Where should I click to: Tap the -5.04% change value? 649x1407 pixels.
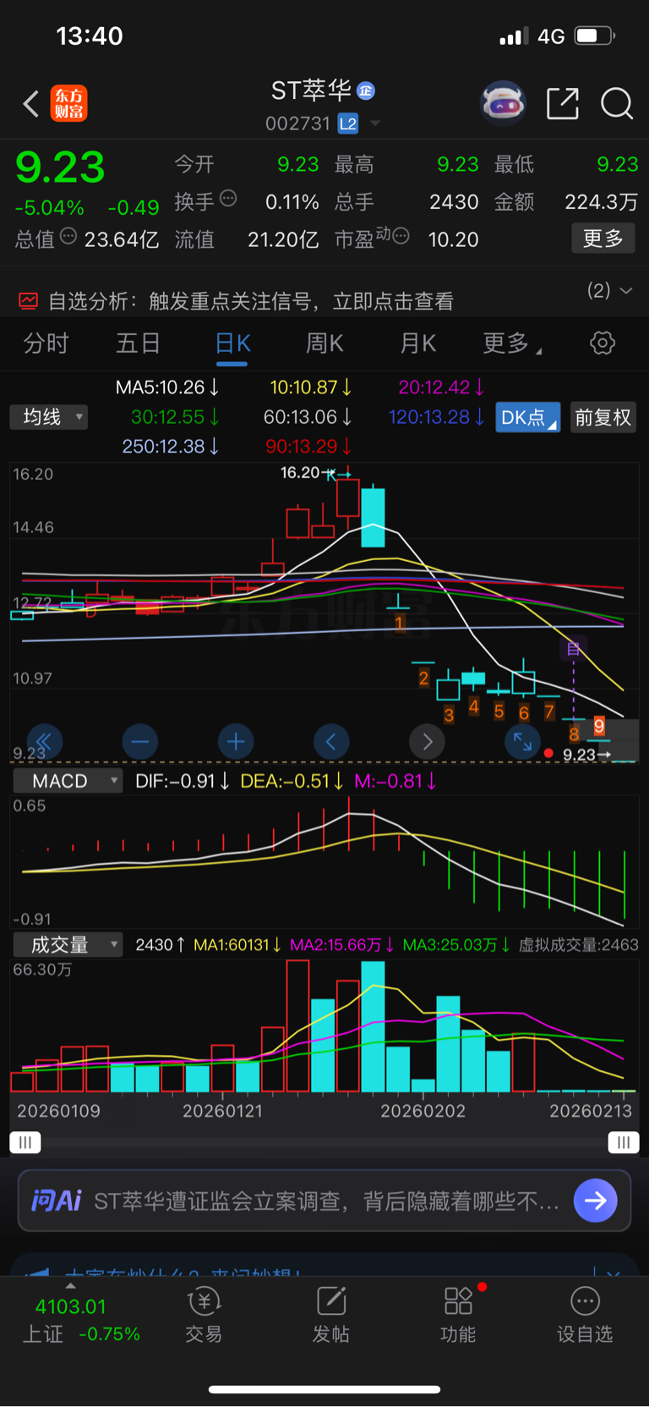tap(49, 207)
